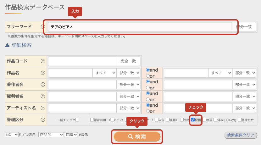Image resolution: width=261 pixels, height=145 pixels.
Task: Enable the 一括チェック checkbox
Action: (x=77, y=120)
